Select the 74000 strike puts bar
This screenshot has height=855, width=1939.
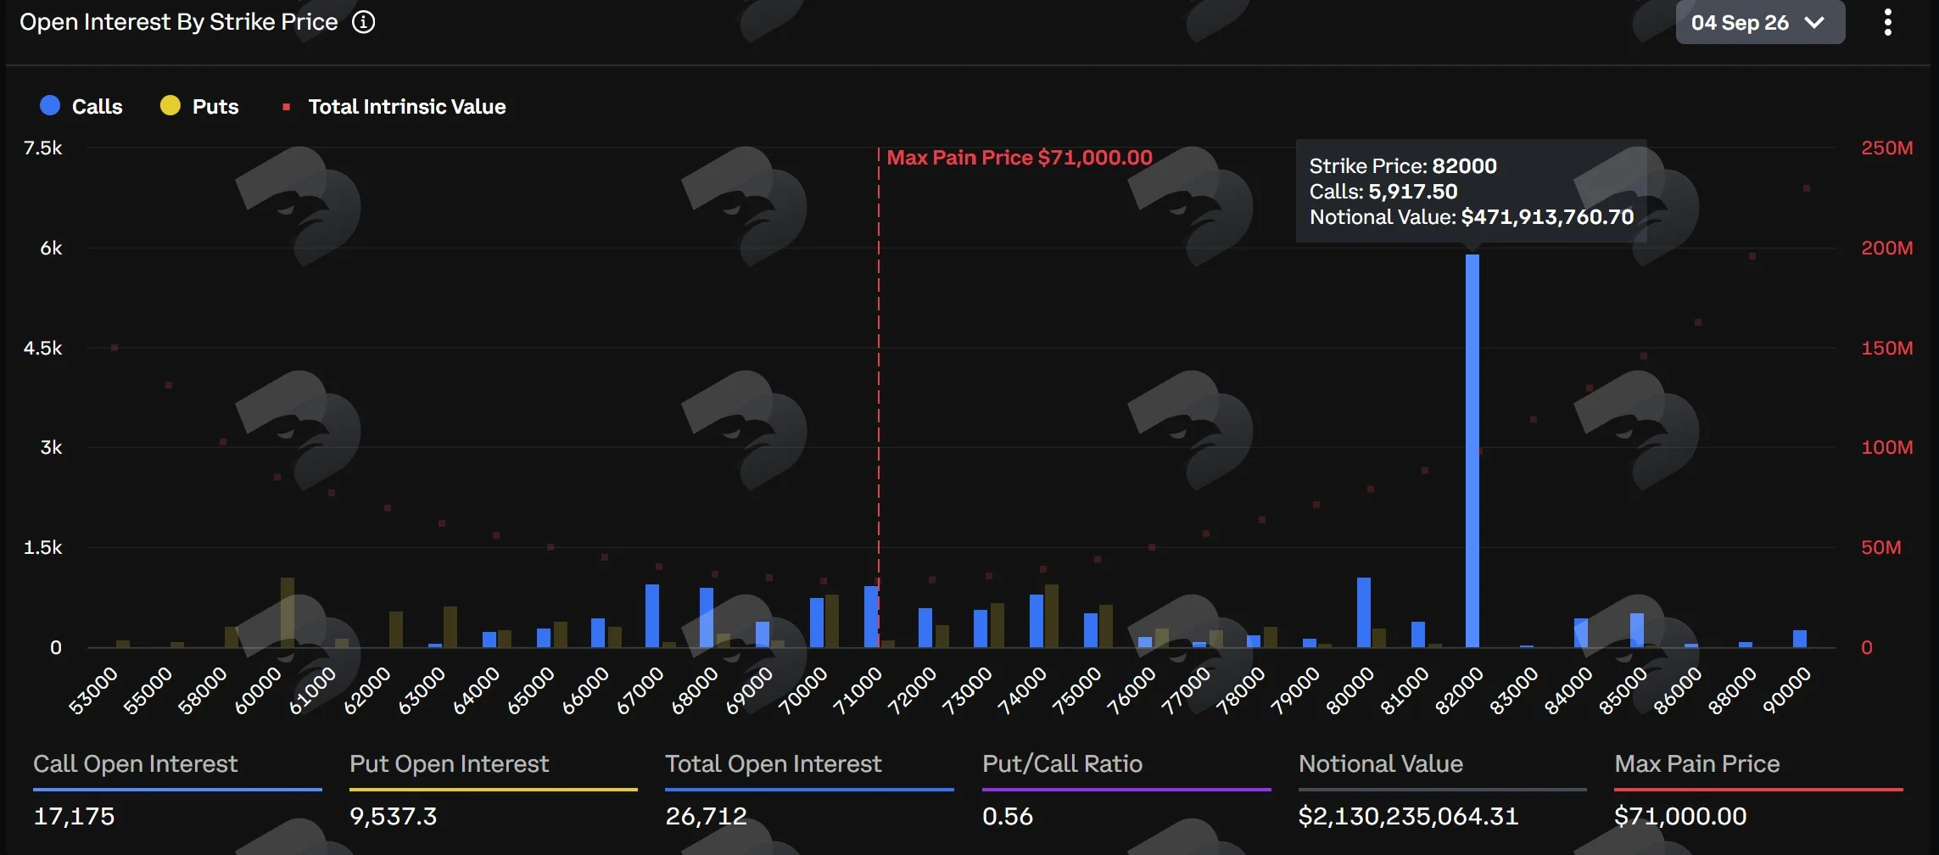click(1052, 616)
